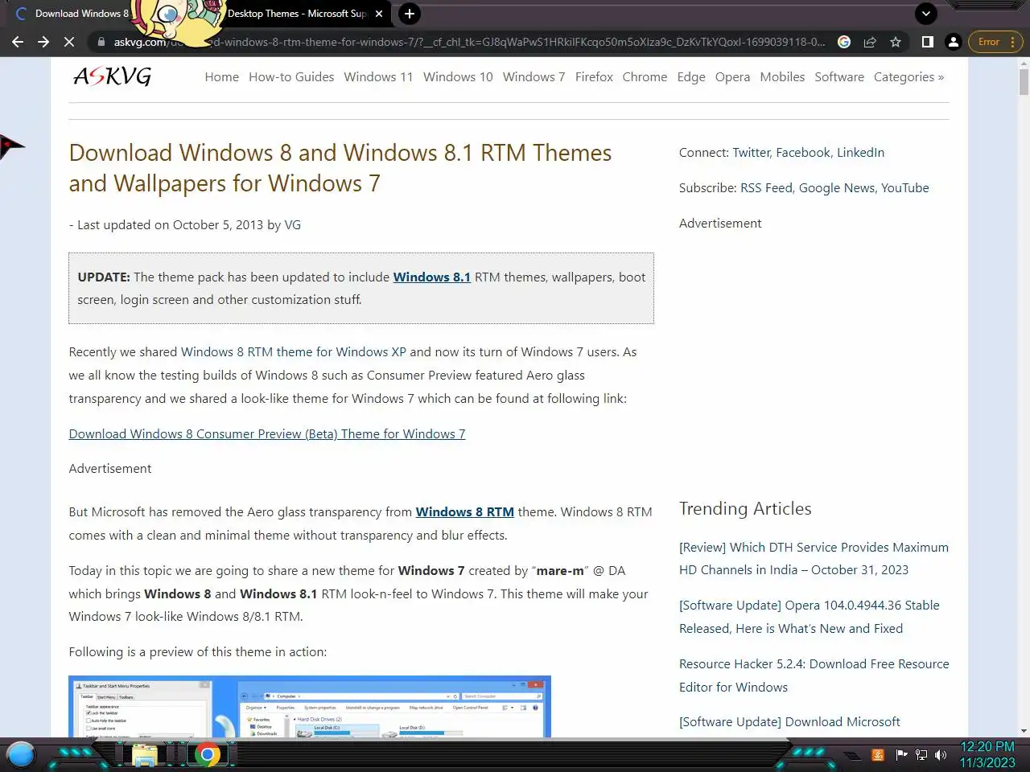This screenshot has height=772, width=1030.
Task: Switch to the Desktop Themes - Microsoft Support tab
Action: 298,14
